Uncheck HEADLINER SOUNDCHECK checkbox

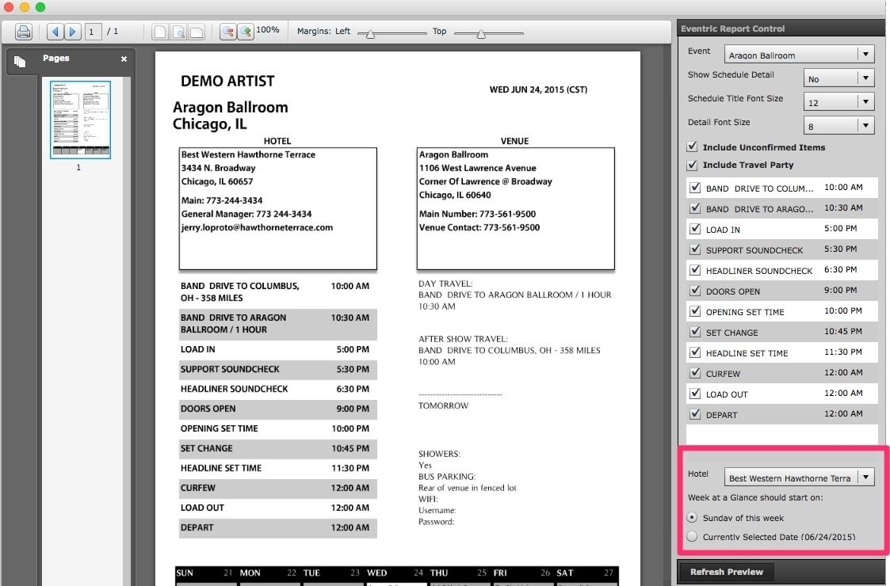coord(695,270)
